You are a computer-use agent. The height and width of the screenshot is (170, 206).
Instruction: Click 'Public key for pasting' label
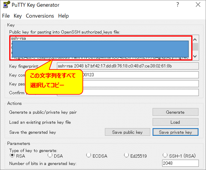[64, 32]
